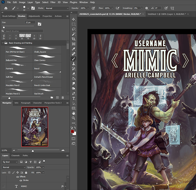
Task: Select the Sponge tool
Action: point(73,88)
